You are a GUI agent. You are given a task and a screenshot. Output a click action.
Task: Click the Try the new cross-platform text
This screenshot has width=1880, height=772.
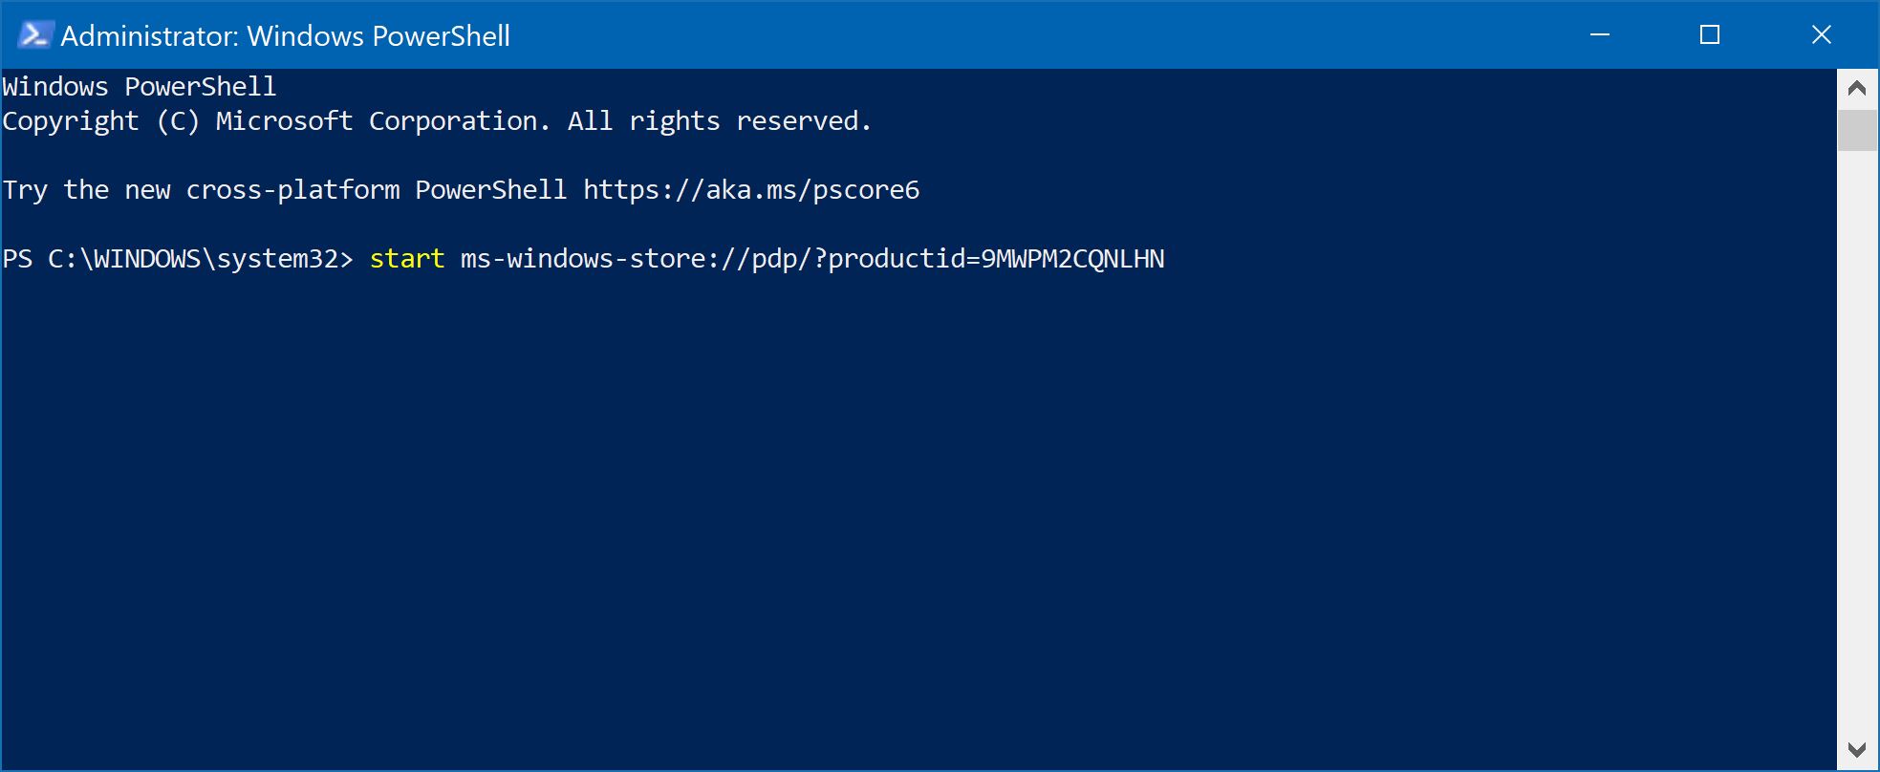[x=201, y=190]
